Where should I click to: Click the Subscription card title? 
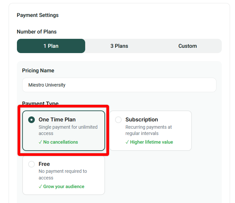click(142, 120)
